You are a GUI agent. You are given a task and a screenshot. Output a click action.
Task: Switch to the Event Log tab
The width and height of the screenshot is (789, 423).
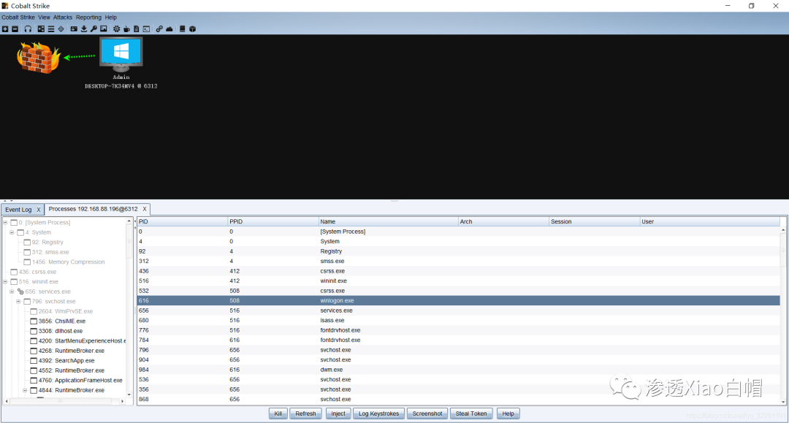[18, 210]
